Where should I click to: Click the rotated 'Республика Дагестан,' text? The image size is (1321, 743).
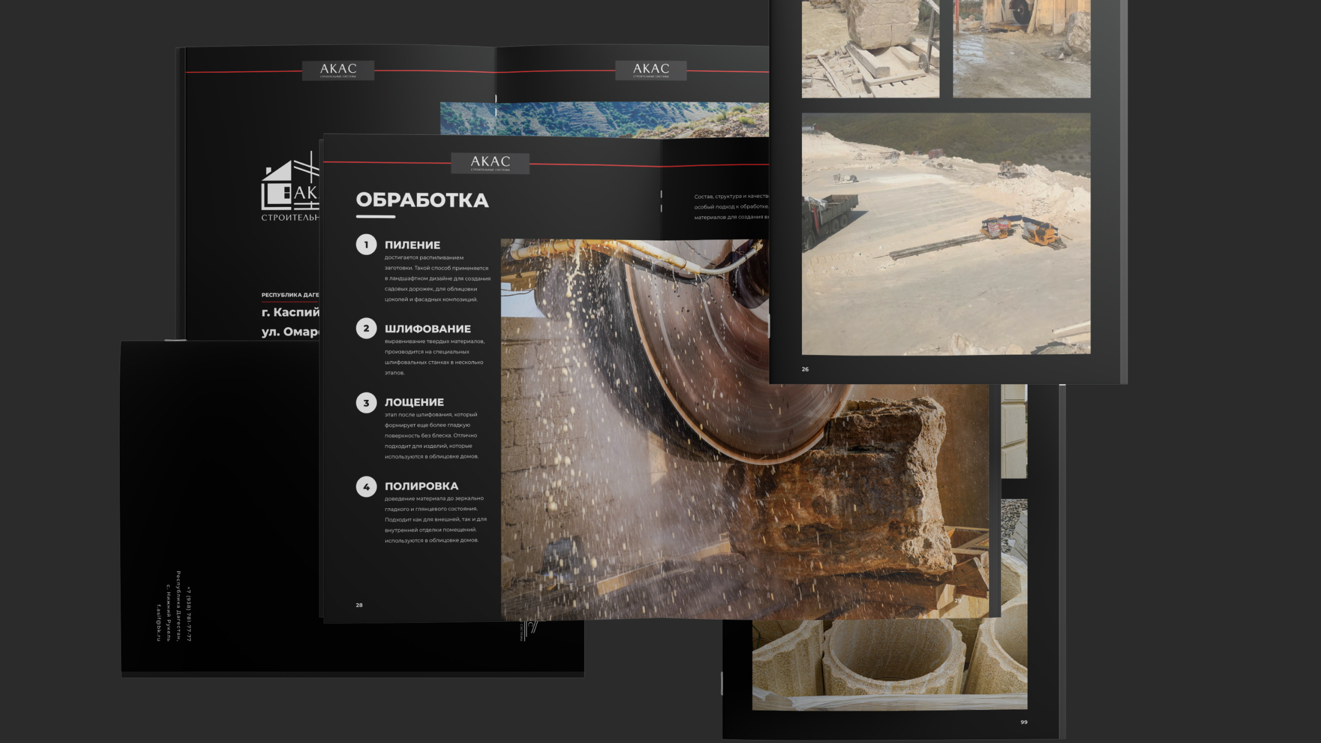(x=179, y=606)
